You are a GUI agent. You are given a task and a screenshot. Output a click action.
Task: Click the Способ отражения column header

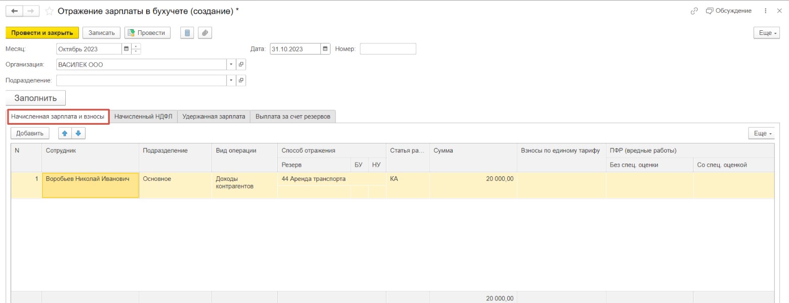pyautogui.click(x=331, y=150)
